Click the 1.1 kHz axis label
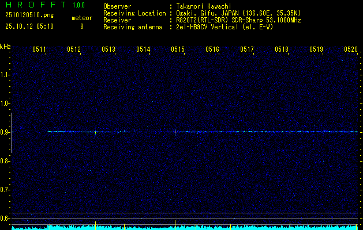This screenshot has width=363, height=230. (5, 75)
